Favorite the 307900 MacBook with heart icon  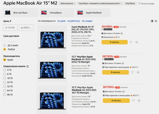pyautogui.click(x=133, y=100)
